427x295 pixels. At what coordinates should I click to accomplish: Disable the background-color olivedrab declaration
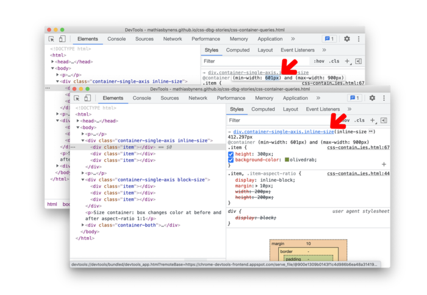(231, 159)
